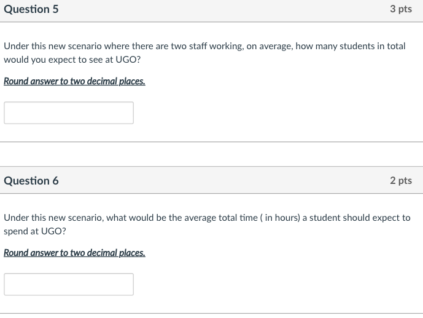Click the "2 pts" points label
This screenshot has width=423, height=318.
click(400, 181)
